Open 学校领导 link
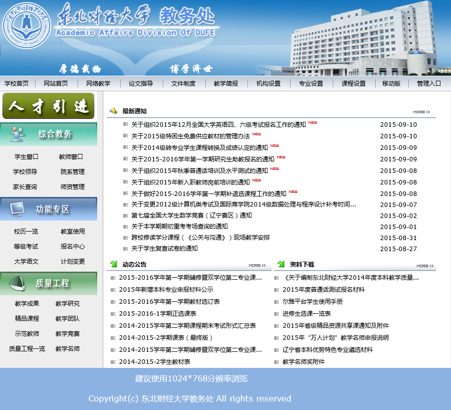 pyautogui.click(x=25, y=172)
